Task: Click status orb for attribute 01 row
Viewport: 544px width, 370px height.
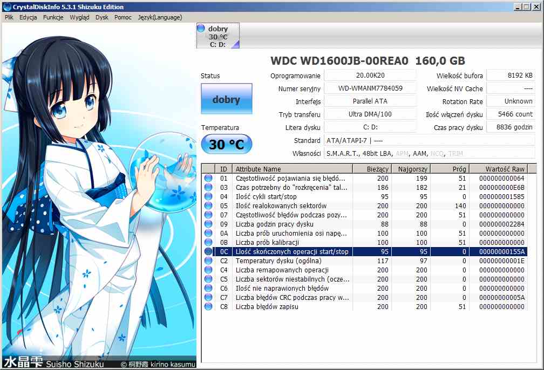Action: point(208,178)
